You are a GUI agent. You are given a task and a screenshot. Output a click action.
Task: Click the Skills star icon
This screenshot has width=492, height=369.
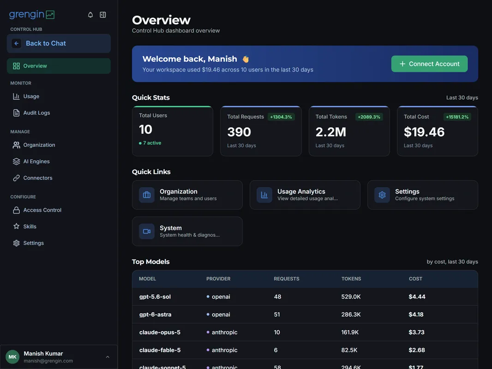(16, 226)
